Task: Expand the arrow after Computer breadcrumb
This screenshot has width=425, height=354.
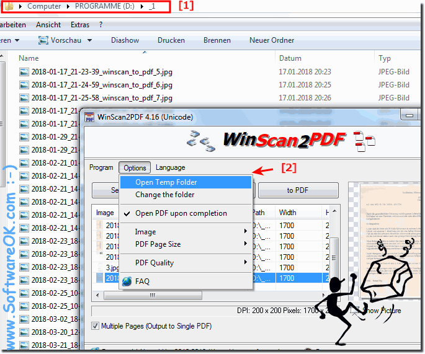Action: pos(68,6)
